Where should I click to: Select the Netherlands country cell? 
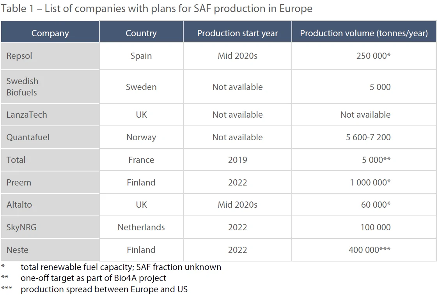[x=141, y=227]
